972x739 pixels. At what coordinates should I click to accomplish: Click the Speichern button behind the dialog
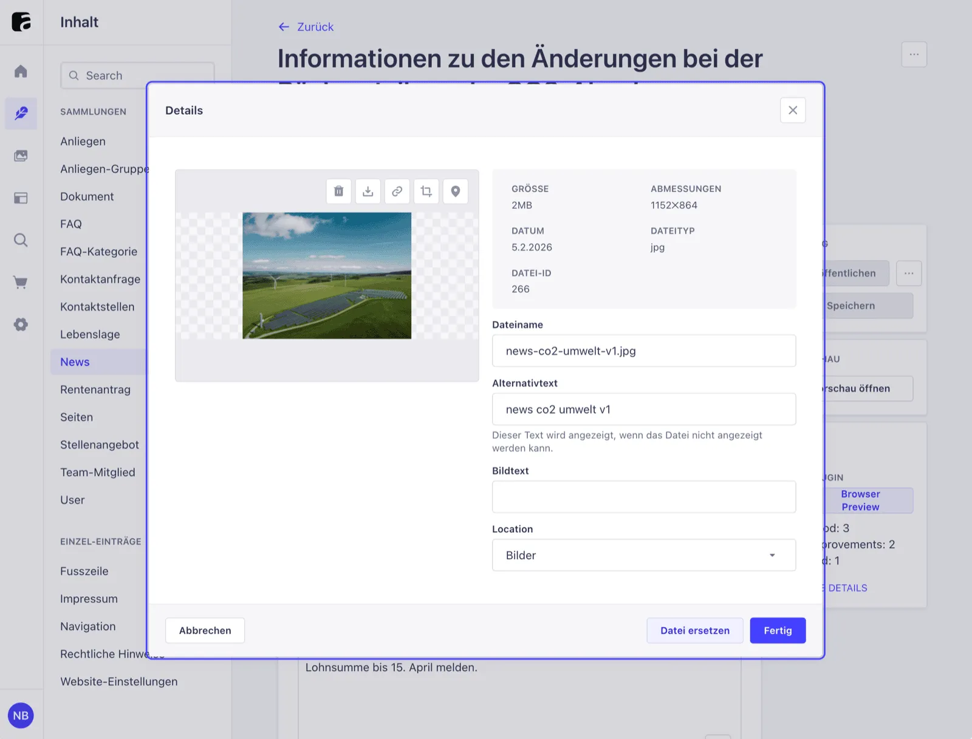869,306
